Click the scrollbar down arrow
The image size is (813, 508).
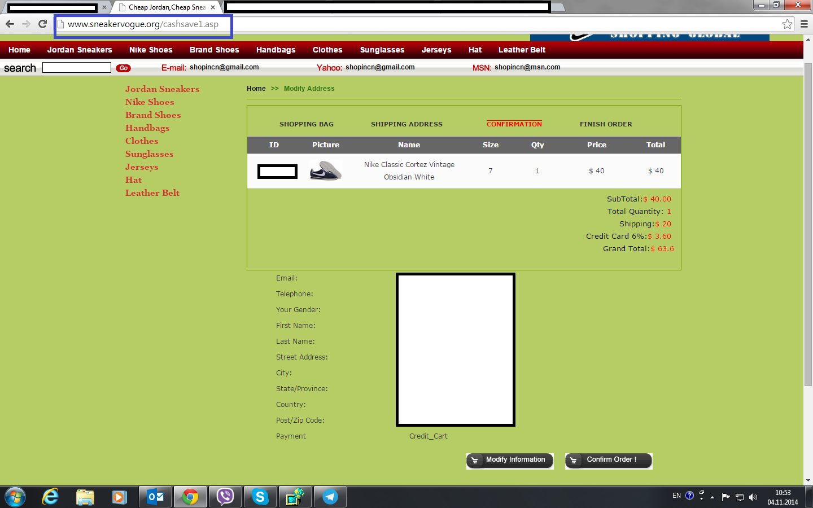click(x=808, y=480)
